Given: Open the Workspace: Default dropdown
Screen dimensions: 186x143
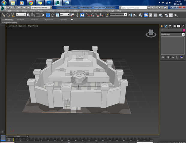Looking at the screenshot, I should 41,7.
